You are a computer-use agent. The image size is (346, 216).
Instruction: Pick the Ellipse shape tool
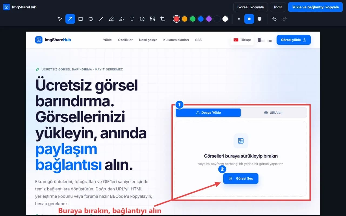coord(91,19)
